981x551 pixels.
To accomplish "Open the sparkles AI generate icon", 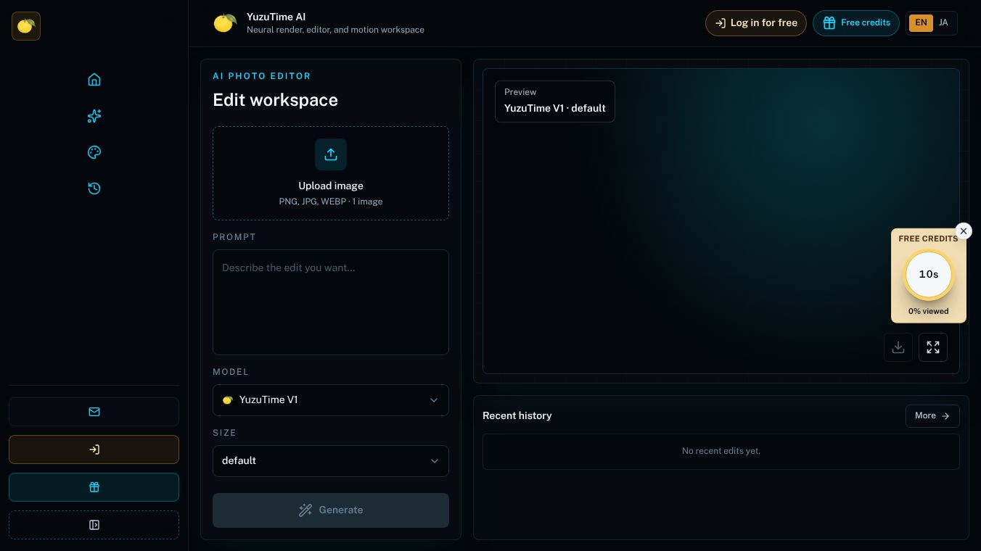I will (x=94, y=116).
